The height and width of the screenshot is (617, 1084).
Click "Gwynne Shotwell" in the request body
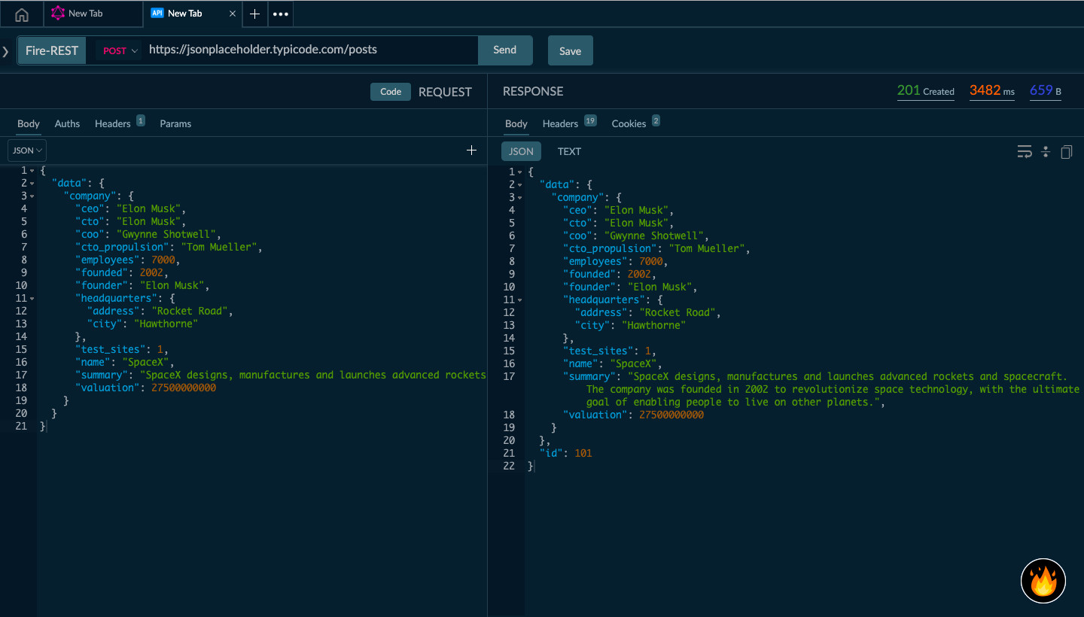169,234
